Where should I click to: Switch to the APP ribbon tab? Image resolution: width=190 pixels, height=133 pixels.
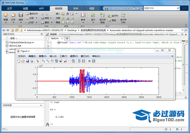[x=41, y=9]
